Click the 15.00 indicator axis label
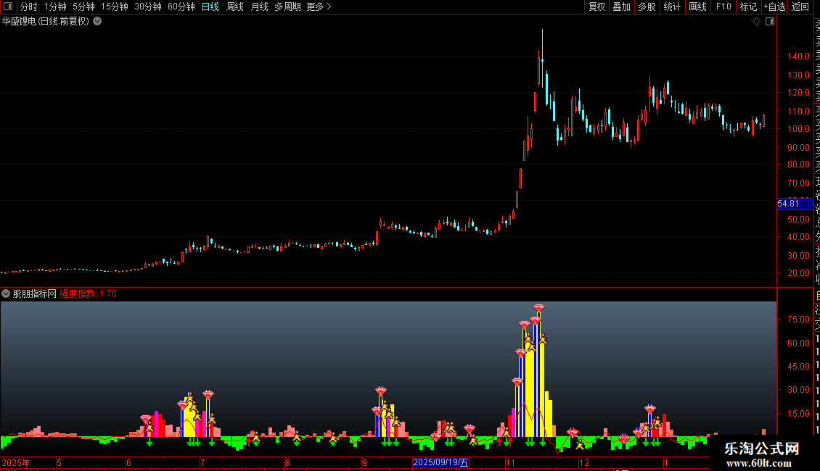820x471 pixels. (798, 414)
